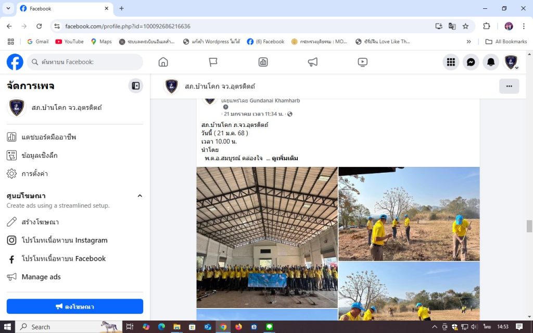Open การตั้งค่า settings menu item
The image size is (533, 333).
[x=34, y=174]
